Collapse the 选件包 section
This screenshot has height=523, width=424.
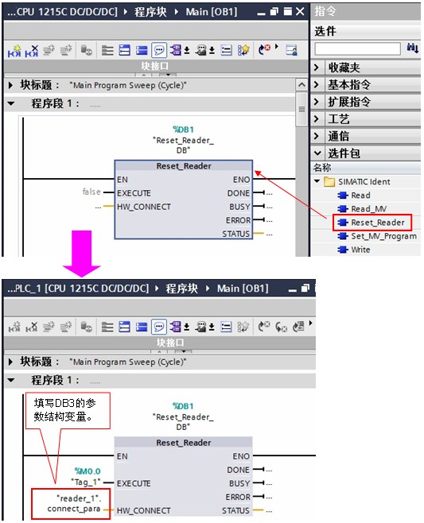tap(317, 153)
